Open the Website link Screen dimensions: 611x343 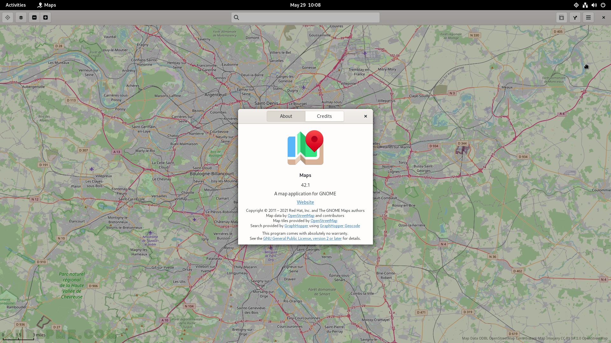(305, 202)
